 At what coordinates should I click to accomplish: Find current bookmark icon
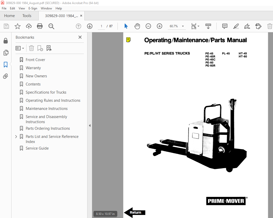[x=49, y=48]
